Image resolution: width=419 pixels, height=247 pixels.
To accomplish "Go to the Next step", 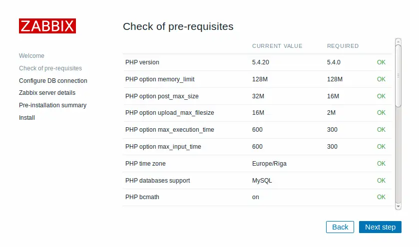I will (380, 227).
